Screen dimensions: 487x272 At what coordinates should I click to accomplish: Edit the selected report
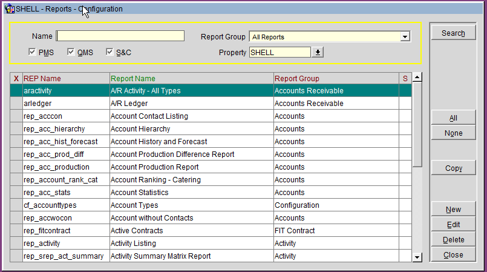click(453, 225)
